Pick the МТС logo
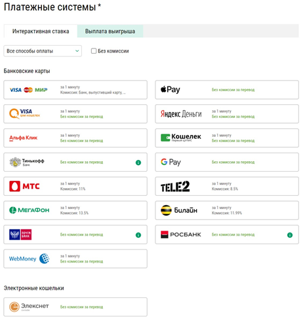This screenshot has height=321, width=305. (x=24, y=186)
